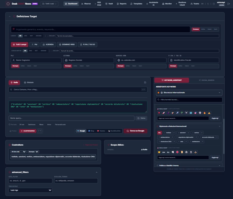Click the filter icon next to Cluster Rapido
233x199 pixels.
coord(40,131)
